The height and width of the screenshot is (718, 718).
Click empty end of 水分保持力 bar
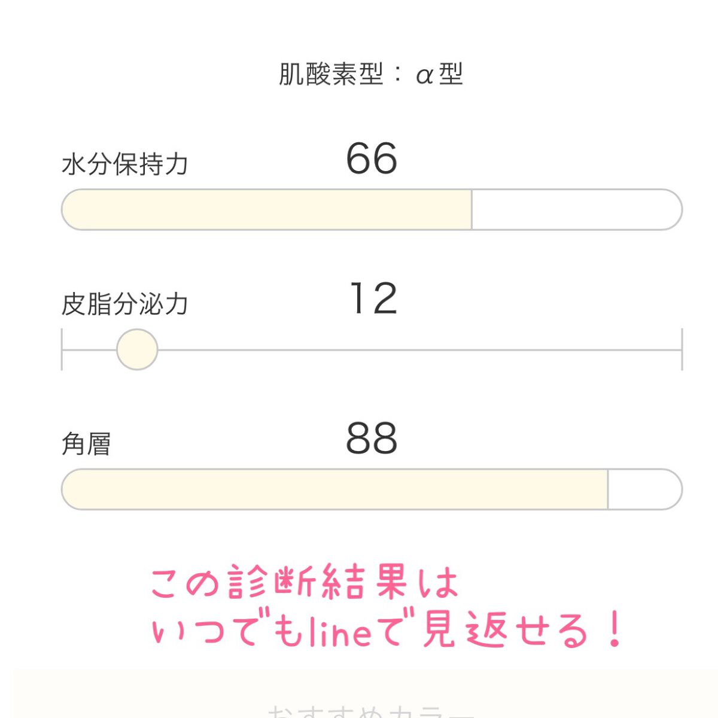(x=576, y=210)
